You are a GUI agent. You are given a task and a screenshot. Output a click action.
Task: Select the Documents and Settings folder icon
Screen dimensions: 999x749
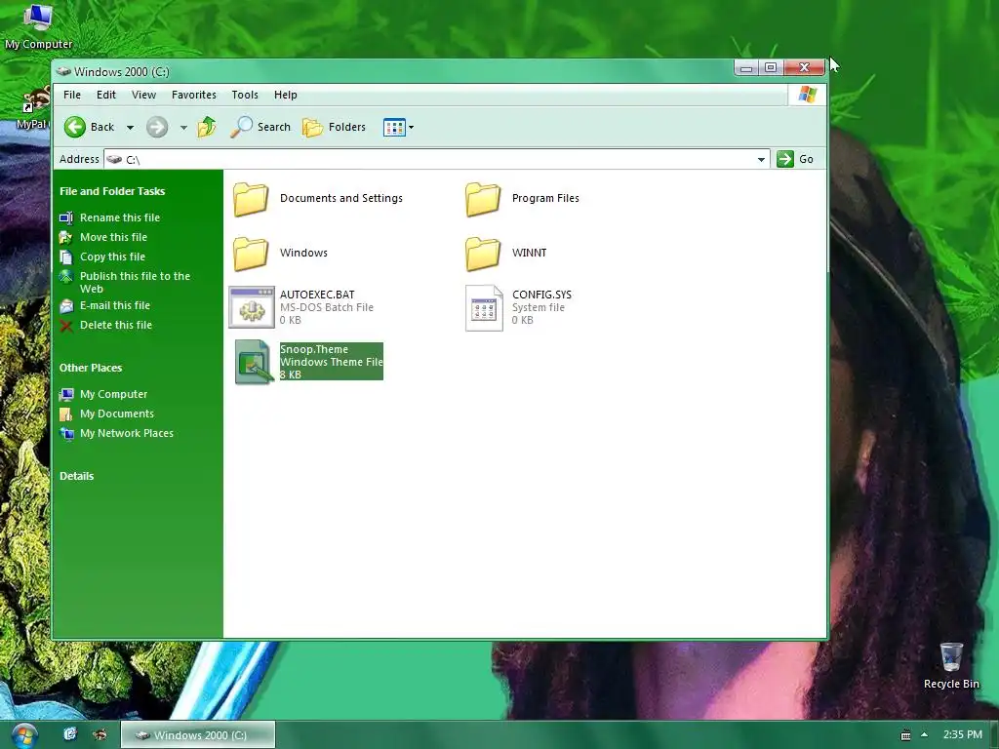tap(251, 199)
